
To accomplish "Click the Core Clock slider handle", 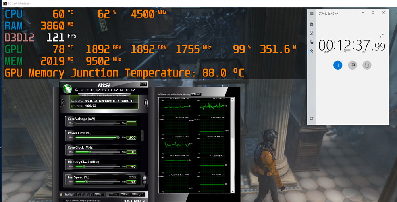I will point(90,152).
